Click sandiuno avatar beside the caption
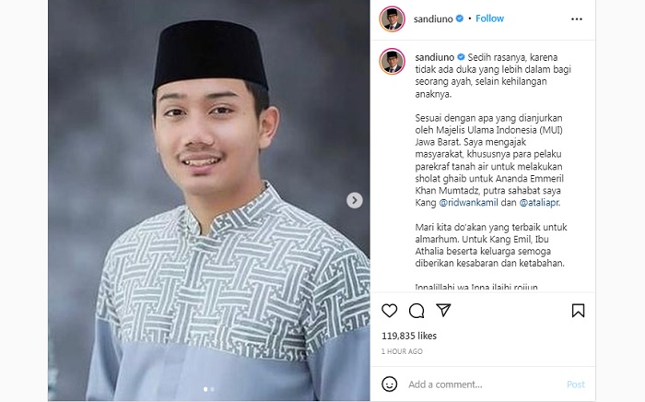 (x=392, y=61)
